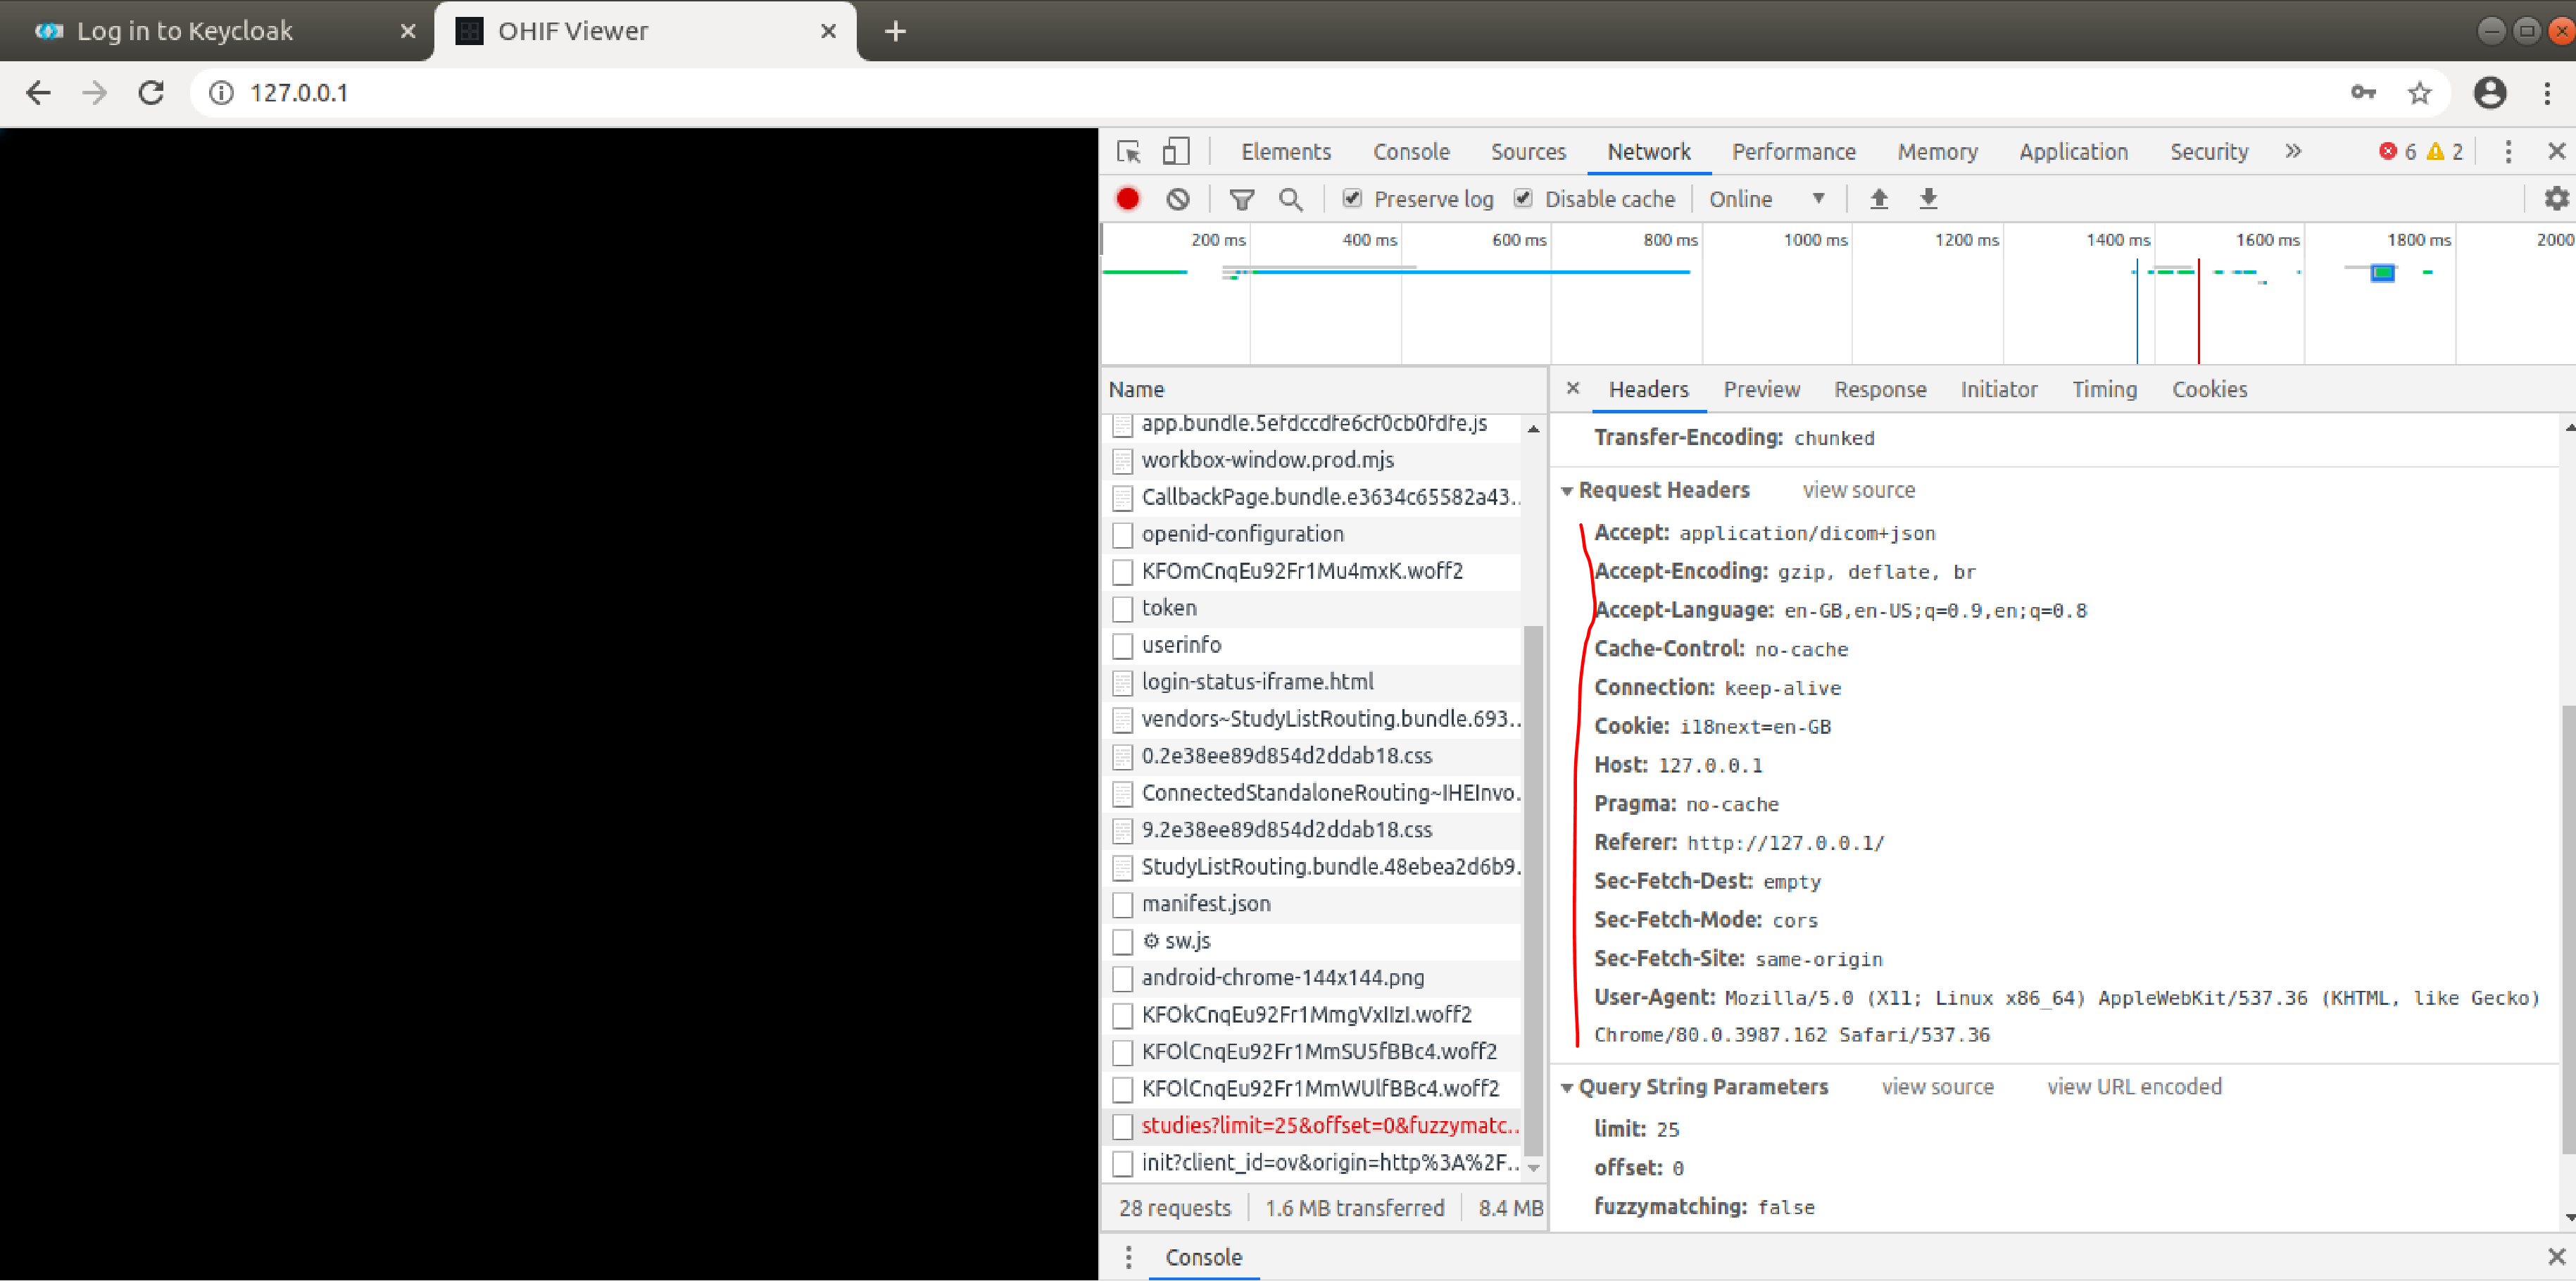Collapse the Query String Parameters section
The width and height of the screenshot is (2576, 1281).
coord(1568,1087)
